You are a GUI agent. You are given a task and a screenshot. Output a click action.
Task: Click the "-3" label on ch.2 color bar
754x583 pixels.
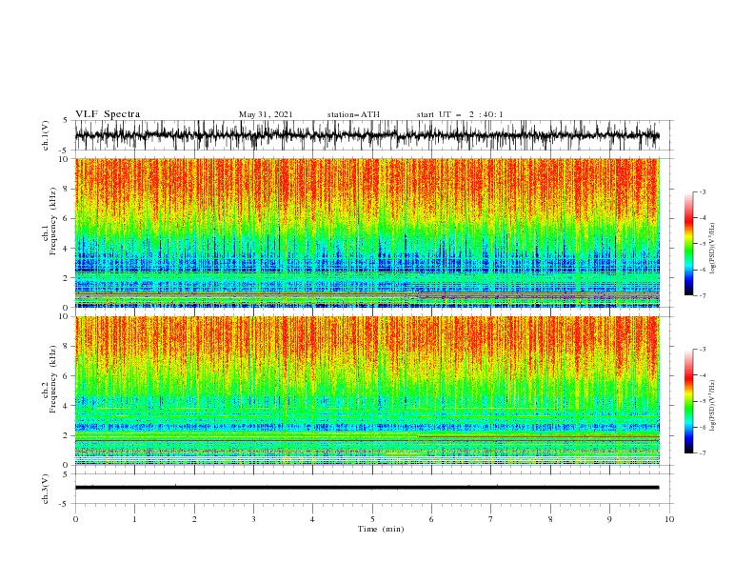pos(702,350)
